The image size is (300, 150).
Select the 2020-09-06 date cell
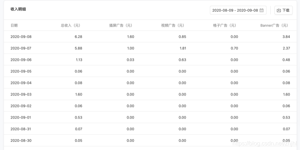tap(21, 60)
